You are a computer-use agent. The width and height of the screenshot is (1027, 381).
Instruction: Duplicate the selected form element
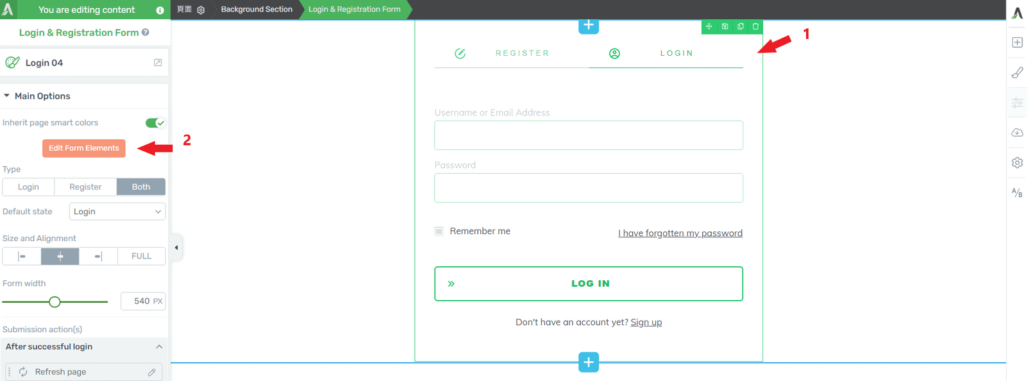coord(740,26)
